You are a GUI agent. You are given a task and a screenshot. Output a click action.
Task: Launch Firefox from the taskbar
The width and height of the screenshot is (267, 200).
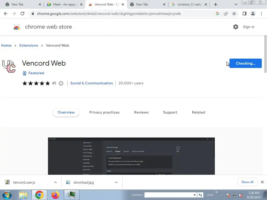(56, 195)
